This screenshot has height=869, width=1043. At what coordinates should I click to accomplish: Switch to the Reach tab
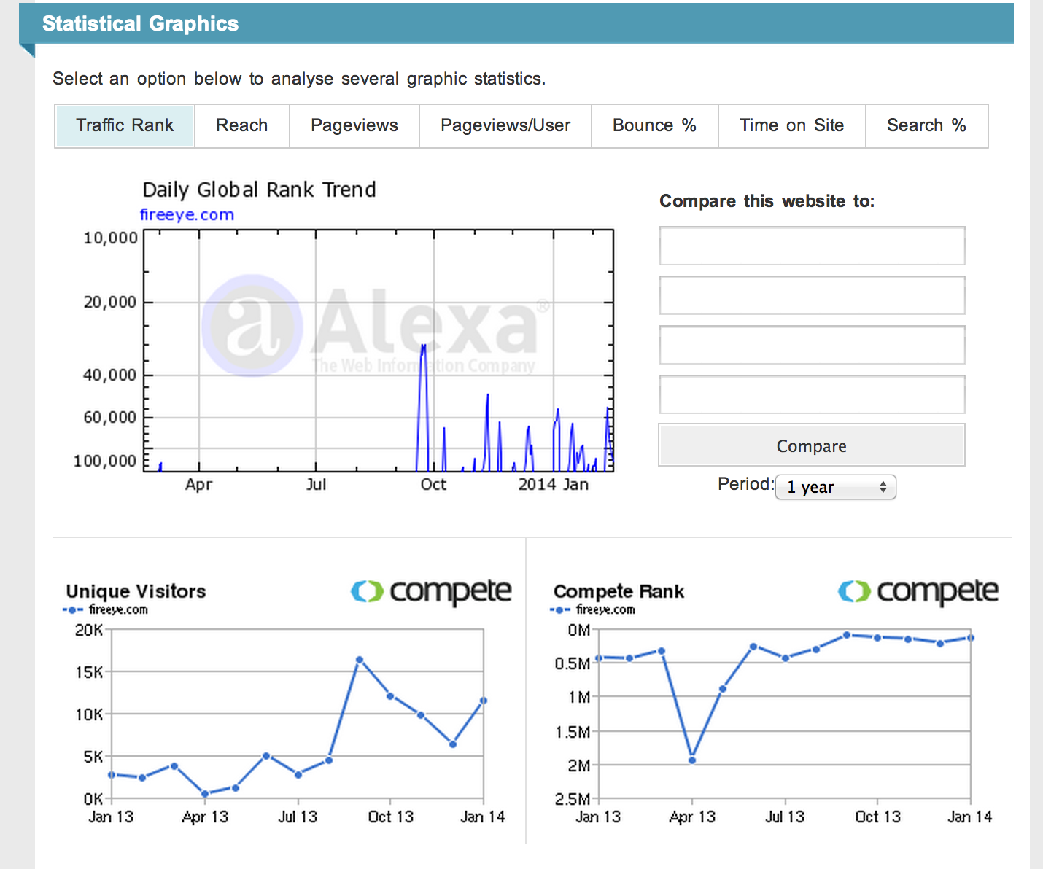tap(242, 126)
